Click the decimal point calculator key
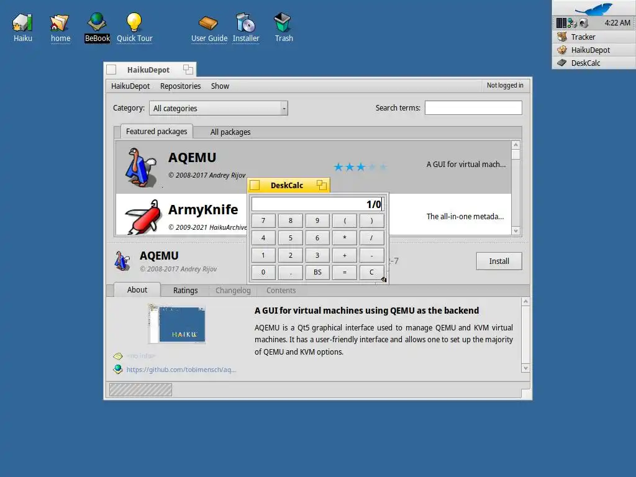 (291, 273)
